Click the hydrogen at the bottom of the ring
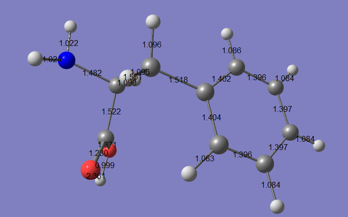Viewport: 348px width, 217px height. point(277,206)
